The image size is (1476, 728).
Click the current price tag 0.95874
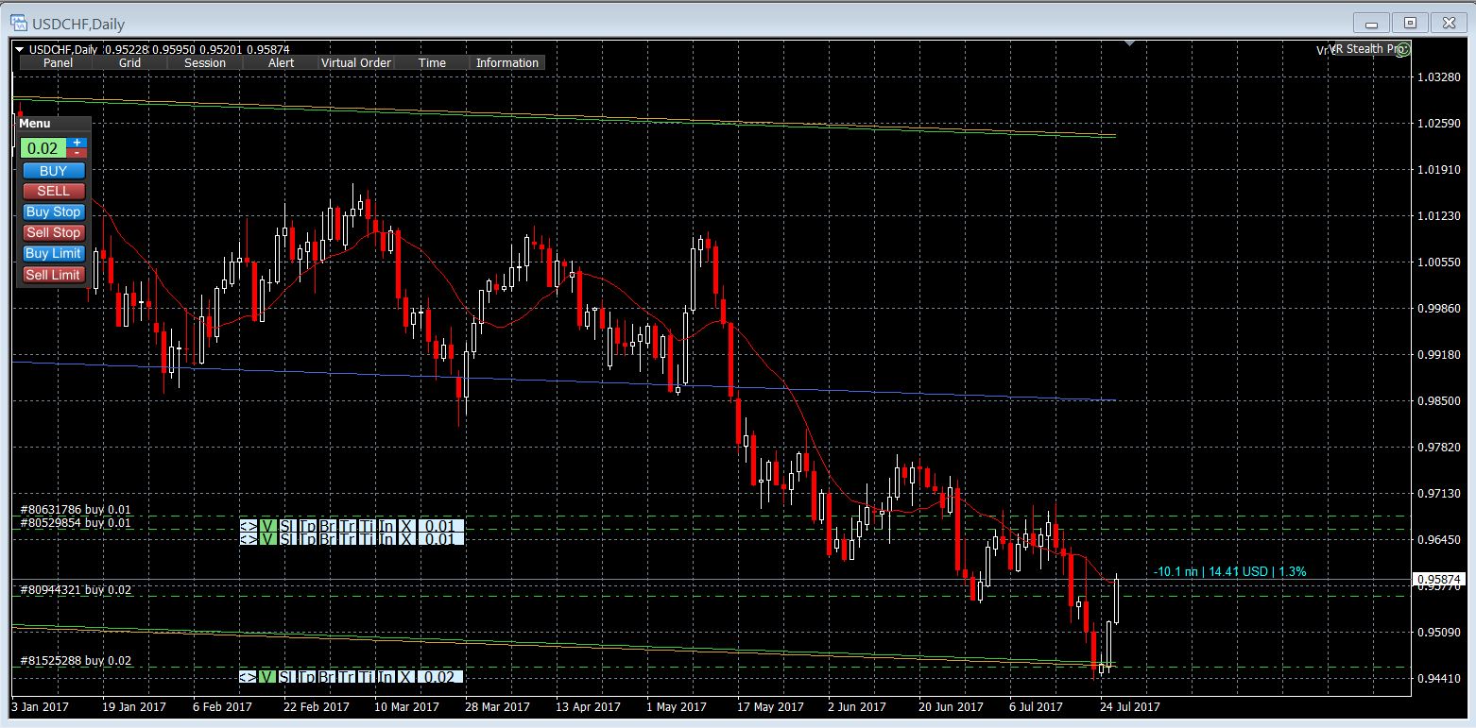tap(1439, 579)
